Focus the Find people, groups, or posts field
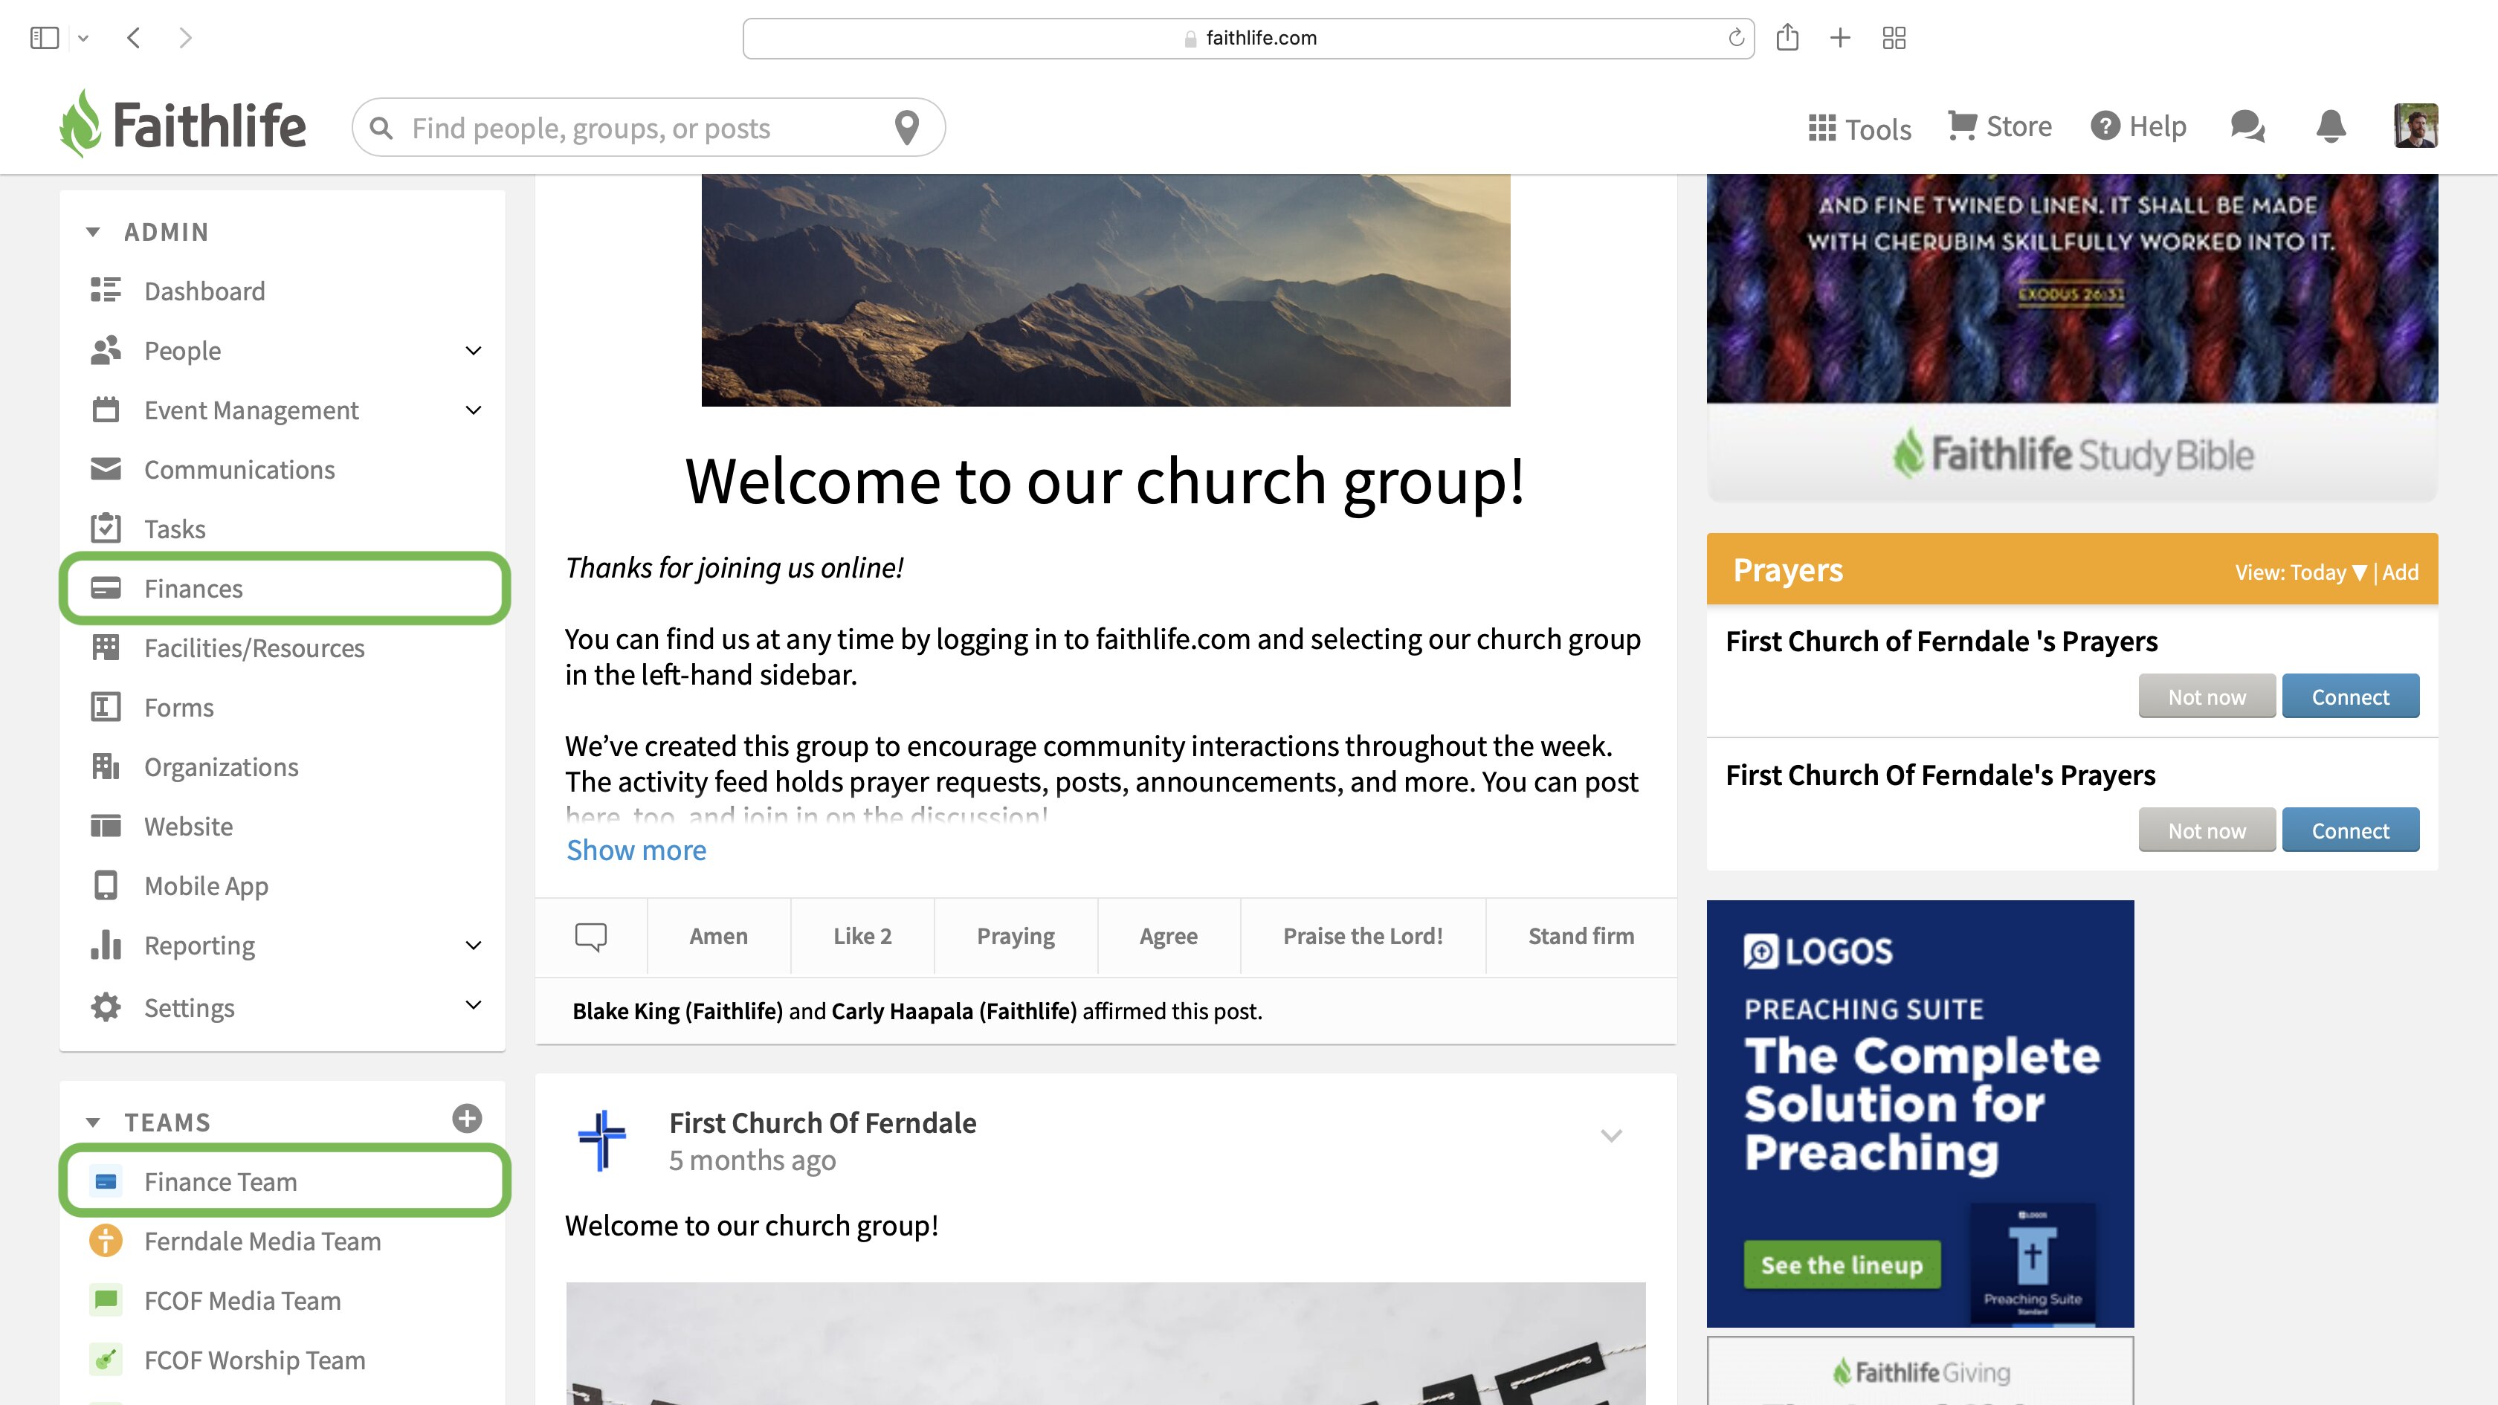Screen dimensions: 2498x1405 pos(648,127)
